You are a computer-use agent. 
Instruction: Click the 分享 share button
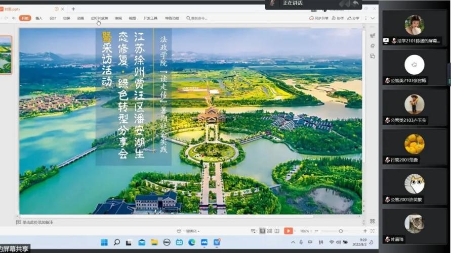click(x=354, y=18)
